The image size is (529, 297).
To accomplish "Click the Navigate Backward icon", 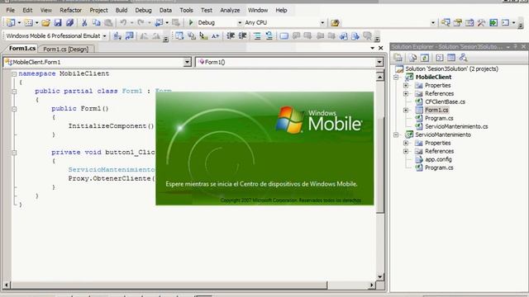I will (x=159, y=22).
